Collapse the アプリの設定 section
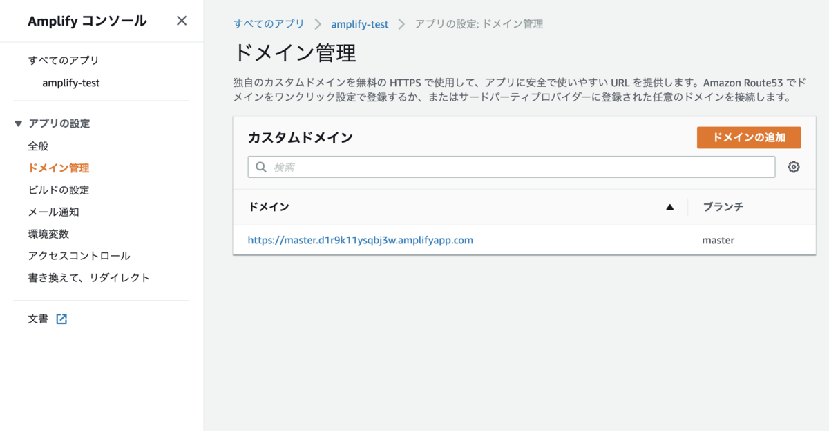The height and width of the screenshot is (431, 829). (19, 123)
